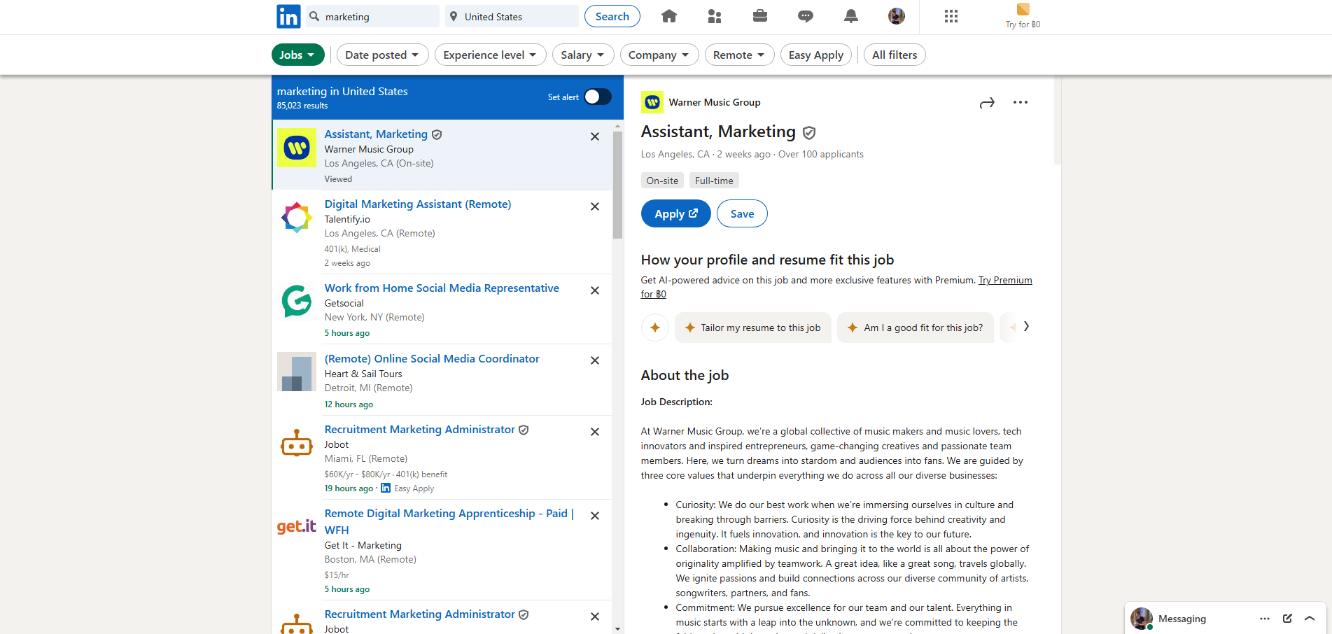Dismiss the Online Social Media Coordinator job
Image resolution: width=1332 pixels, height=634 pixels.
click(595, 360)
